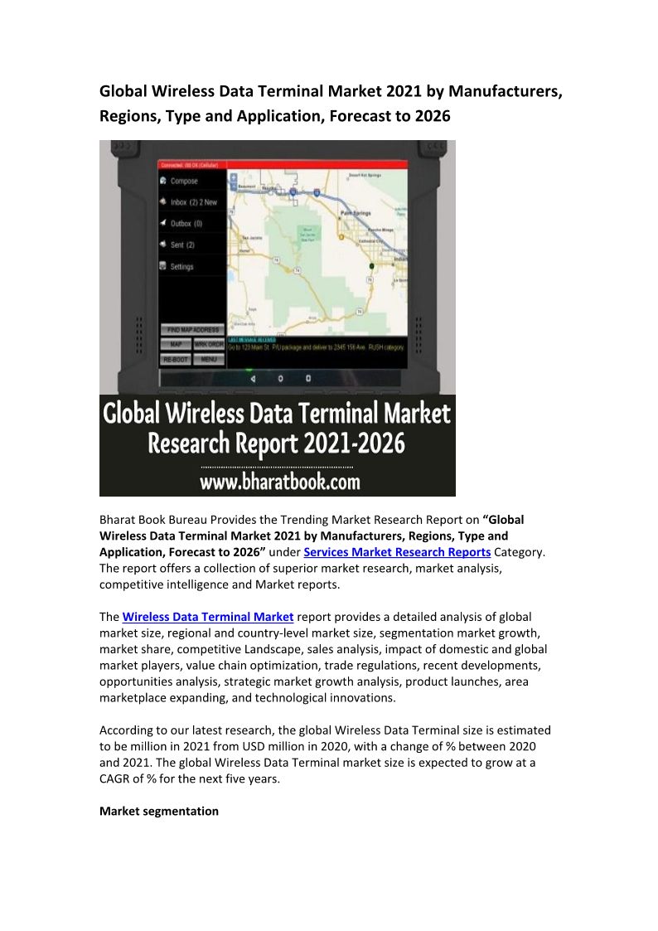Follow the Wireless Data Terminal Market link
Screen dimensions: 658x931
208,617
